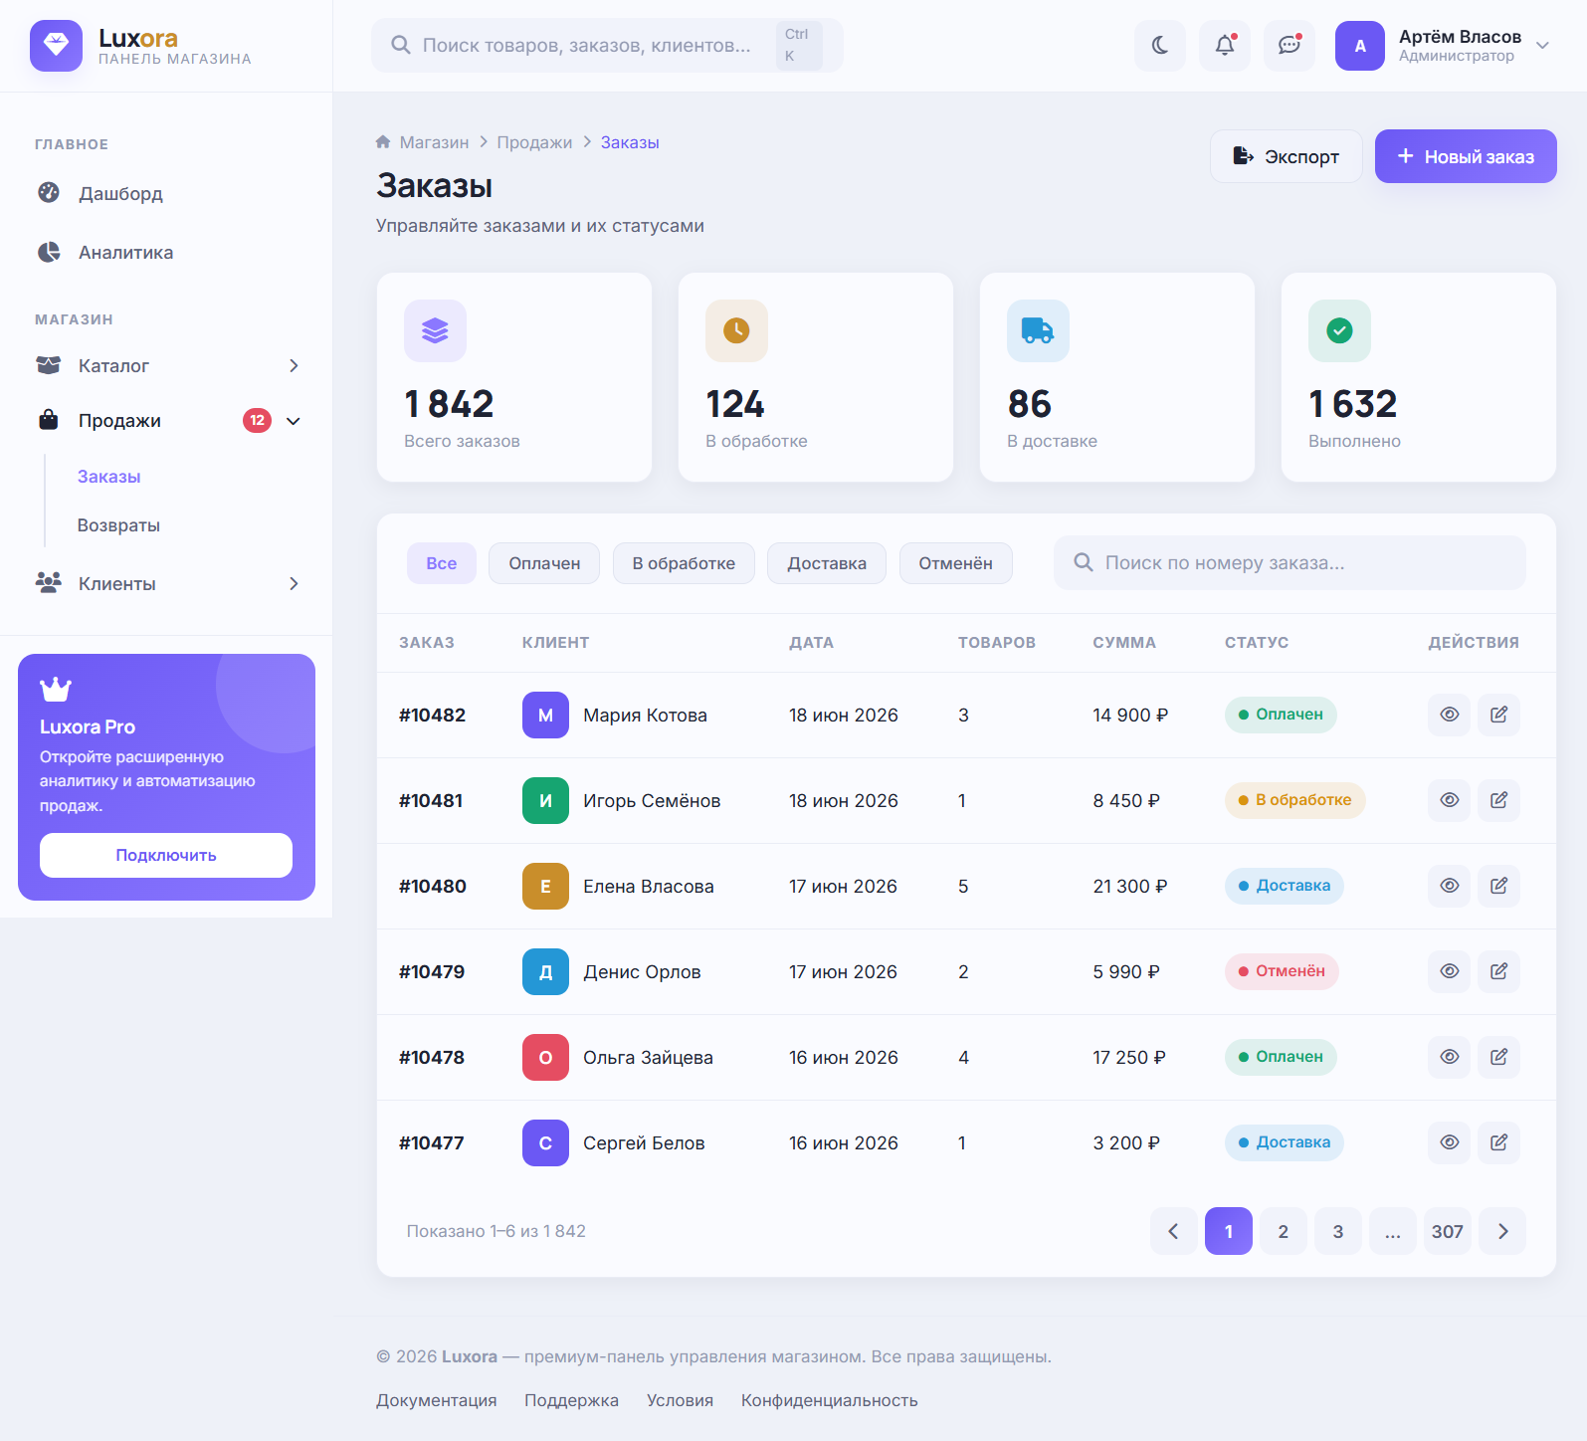The height and width of the screenshot is (1441, 1587).
Task: Click the pagination ellipsis button
Action: [1393, 1231]
